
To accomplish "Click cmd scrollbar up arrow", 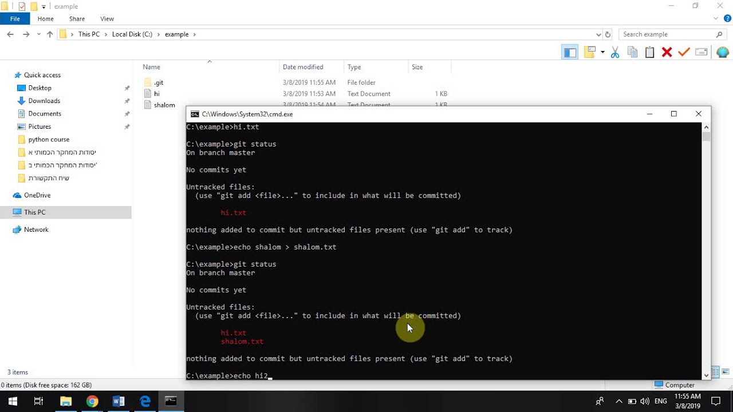I will 706,127.
